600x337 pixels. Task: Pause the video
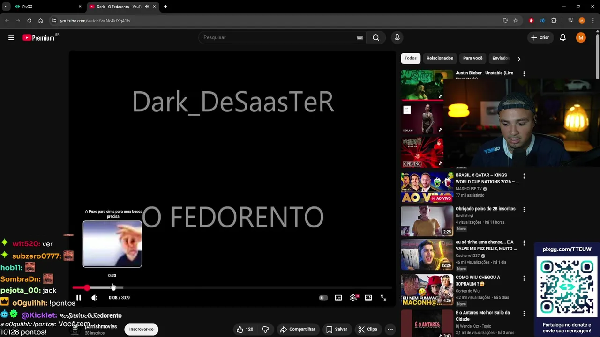(x=79, y=298)
